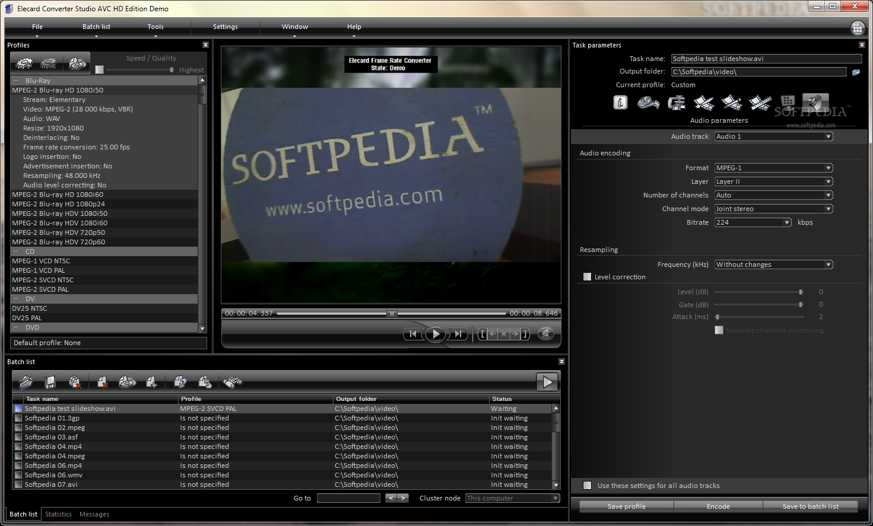
Task: Set the trim start bracket marker
Action: (482, 334)
